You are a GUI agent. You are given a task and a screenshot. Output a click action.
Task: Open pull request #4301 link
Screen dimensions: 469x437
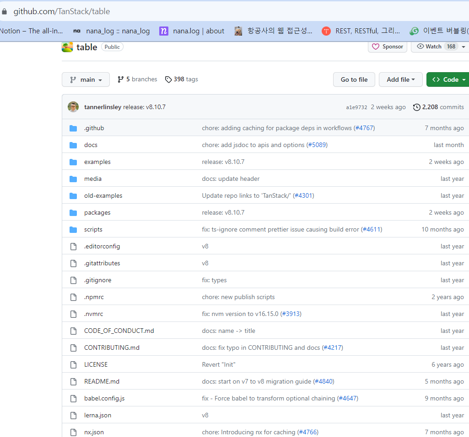304,196
